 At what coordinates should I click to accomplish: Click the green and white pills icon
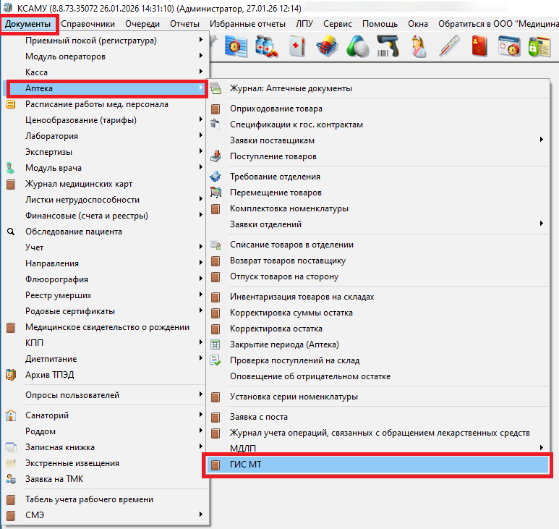point(359,47)
